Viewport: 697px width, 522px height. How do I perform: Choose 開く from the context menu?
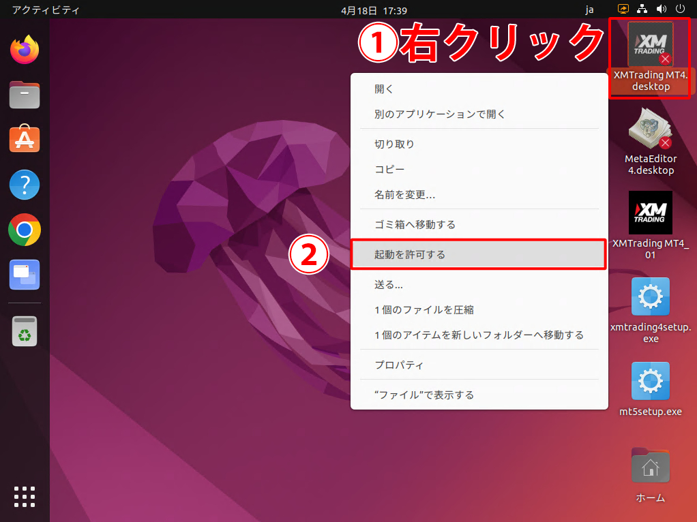384,89
